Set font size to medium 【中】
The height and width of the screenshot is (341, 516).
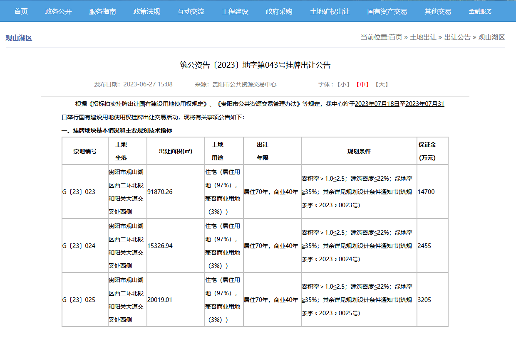click(362, 84)
